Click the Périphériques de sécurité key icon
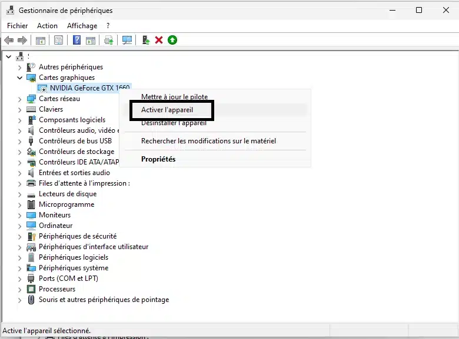 point(31,236)
